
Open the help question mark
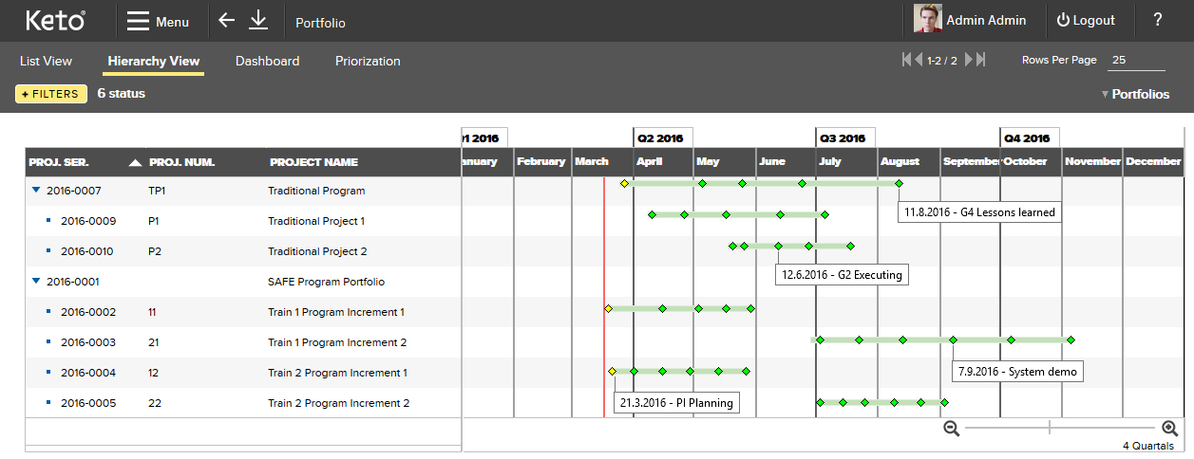click(x=1158, y=20)
